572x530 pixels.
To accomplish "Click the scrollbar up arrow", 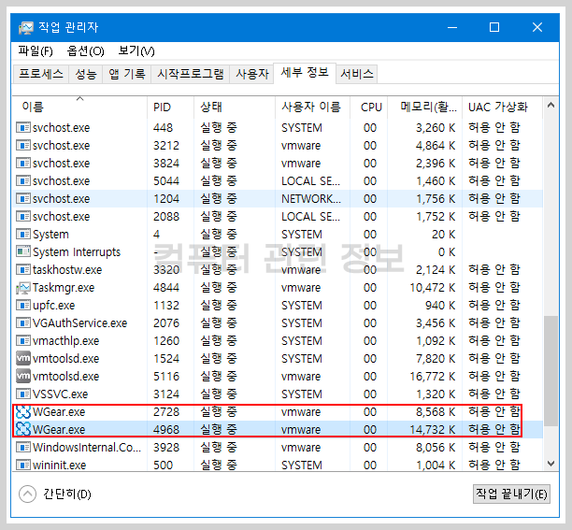I will [551, 106].
